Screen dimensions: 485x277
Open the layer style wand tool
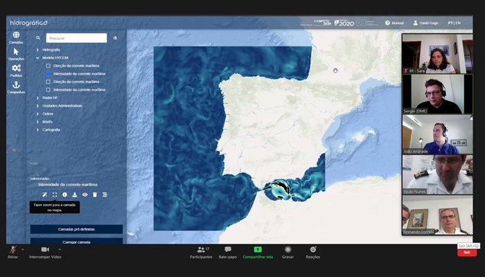pos(44,195)
